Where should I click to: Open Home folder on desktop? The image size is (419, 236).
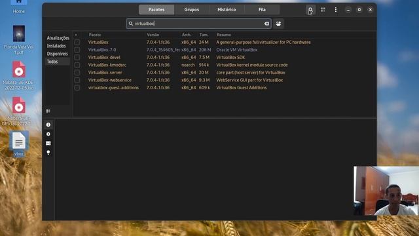pos(19,7)
